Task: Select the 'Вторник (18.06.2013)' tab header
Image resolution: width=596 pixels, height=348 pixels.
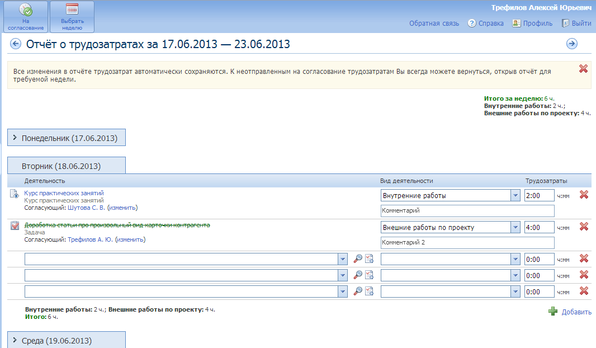Action: pos(67,166)
